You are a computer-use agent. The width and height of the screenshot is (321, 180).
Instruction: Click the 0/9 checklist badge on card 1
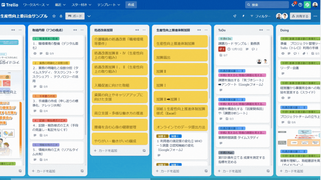click(x=50, y=53)
